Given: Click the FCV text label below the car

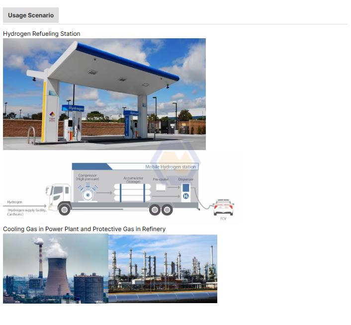Looking at the screenshot, I should (x=223, y=218).
